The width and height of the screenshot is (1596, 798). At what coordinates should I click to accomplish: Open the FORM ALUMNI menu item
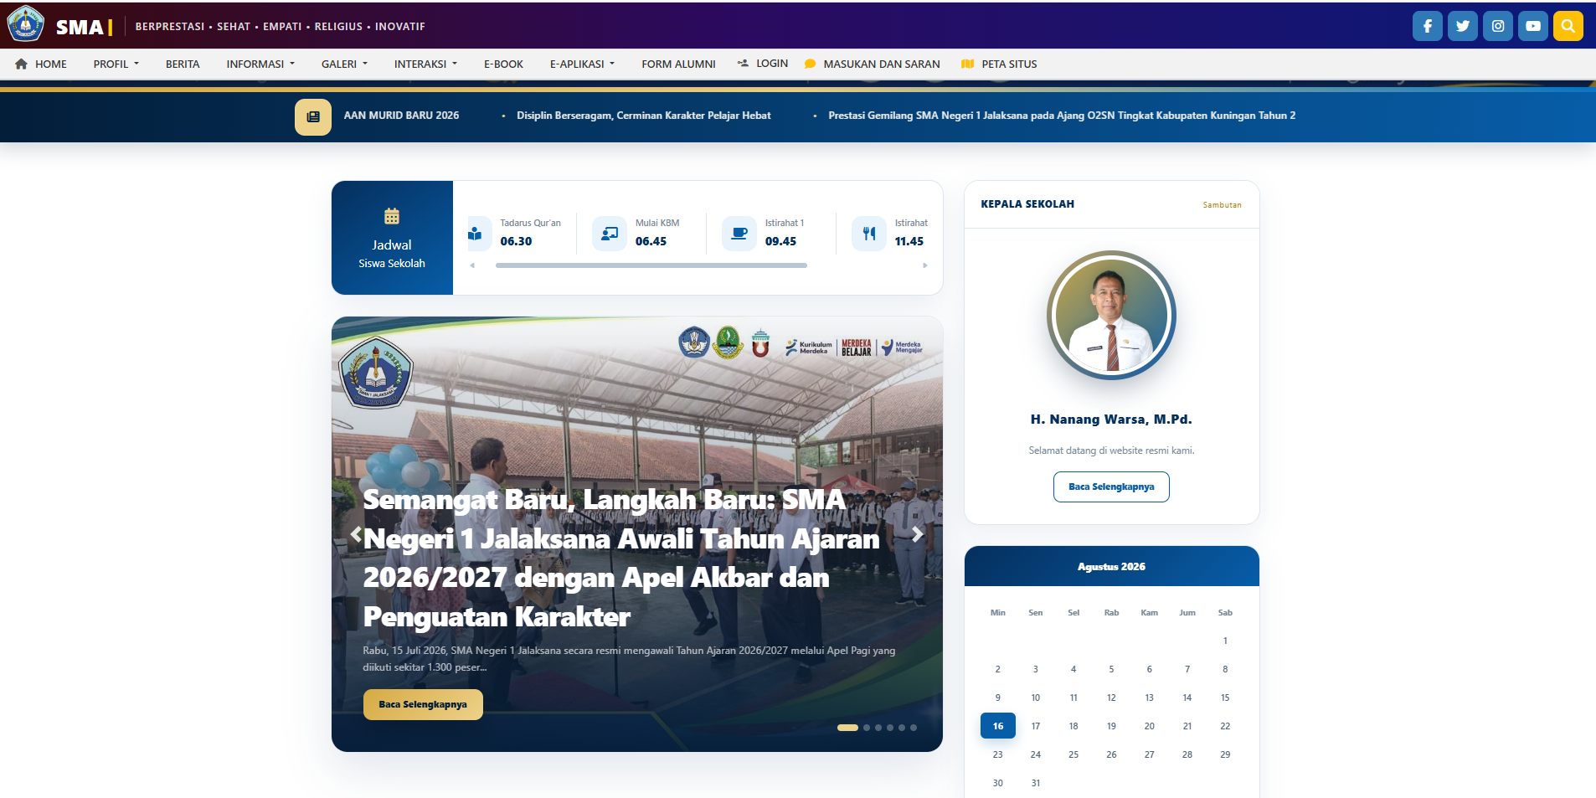(x=678, y=64)
